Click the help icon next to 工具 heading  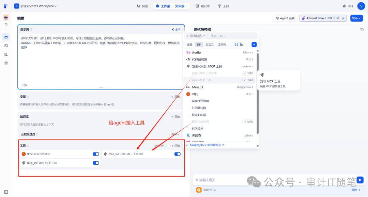coord(28,146)
